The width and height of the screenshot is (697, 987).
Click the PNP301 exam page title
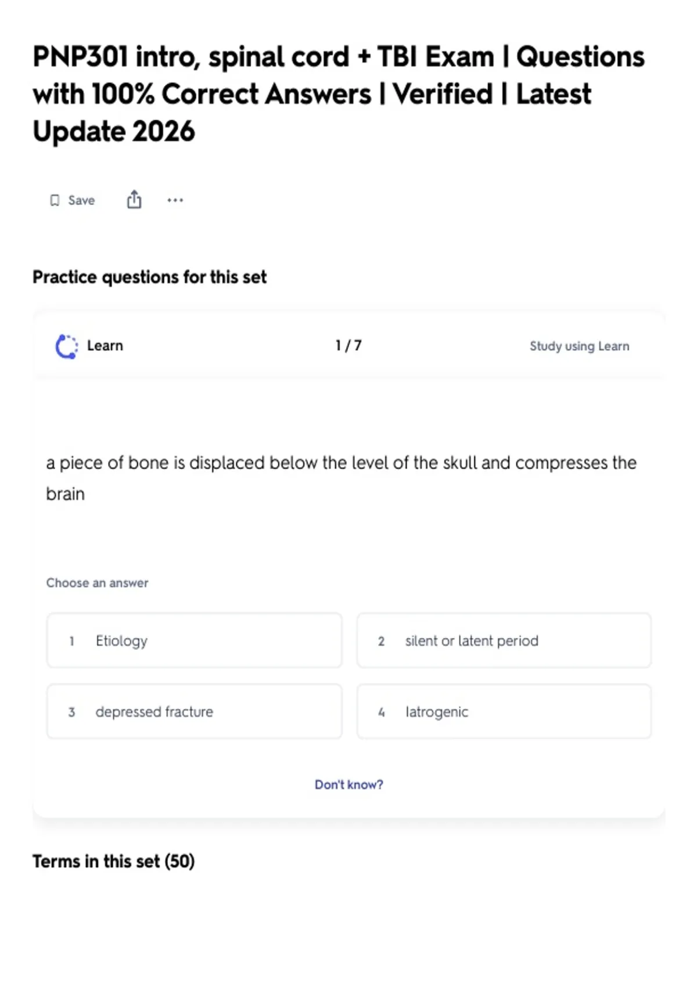pos(339,94)
